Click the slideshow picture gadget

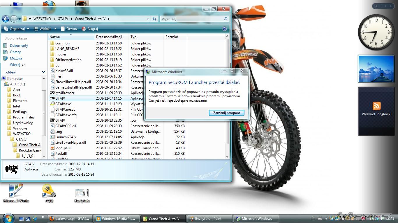point(376,69)
